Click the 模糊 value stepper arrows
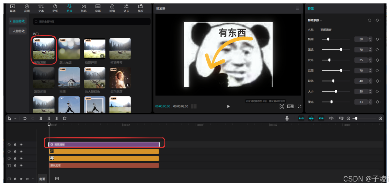 pos(370,39)
